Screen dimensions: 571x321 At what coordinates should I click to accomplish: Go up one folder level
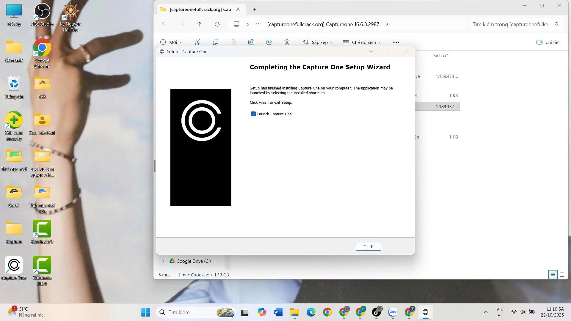pos(199,24)
